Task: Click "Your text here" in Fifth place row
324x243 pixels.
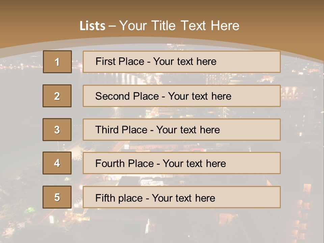Action: coord(183,198)
